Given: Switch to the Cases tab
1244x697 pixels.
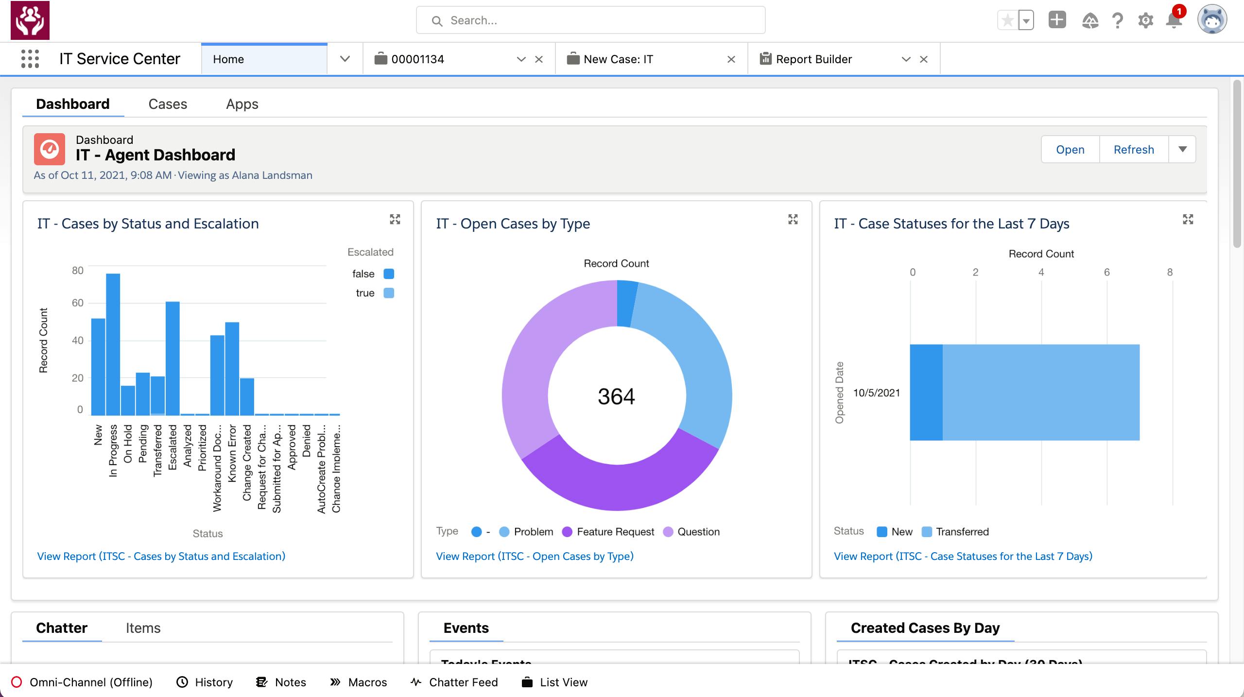Looking at the screenshot, I should (168, 104).
